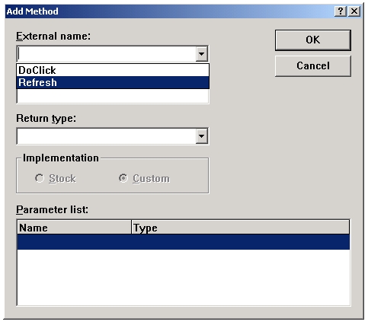The width and height of the screenshot is (368, 322).
Task: Click the Add Method title bar
Action: point(170,11)
